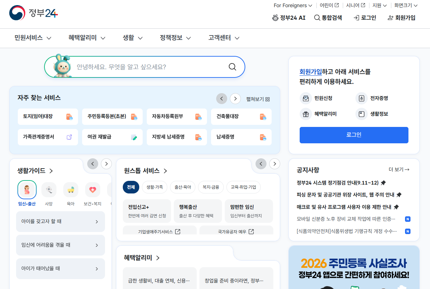The image size is (430, 289).
Task: Click the 로그인 link in header
Action: point(365,18)
